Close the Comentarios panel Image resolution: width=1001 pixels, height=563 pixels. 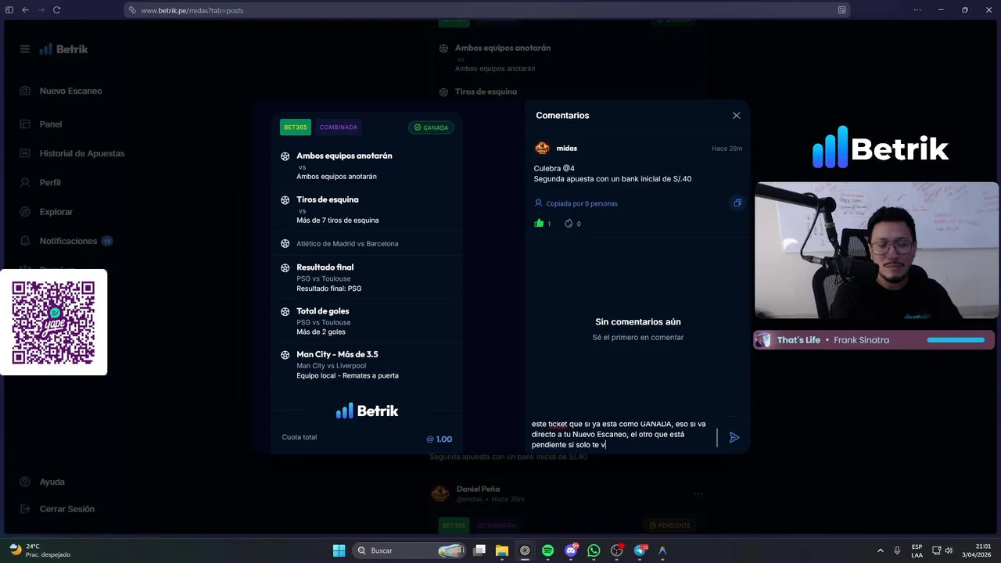tap(736, 115)
